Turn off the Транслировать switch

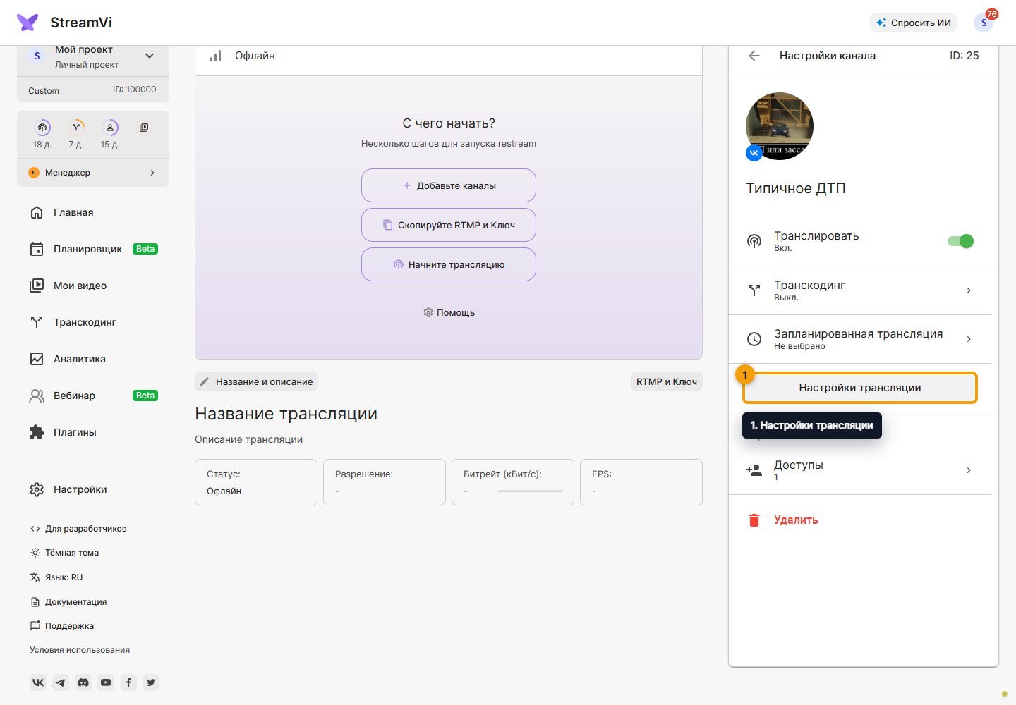pos(961,241)
